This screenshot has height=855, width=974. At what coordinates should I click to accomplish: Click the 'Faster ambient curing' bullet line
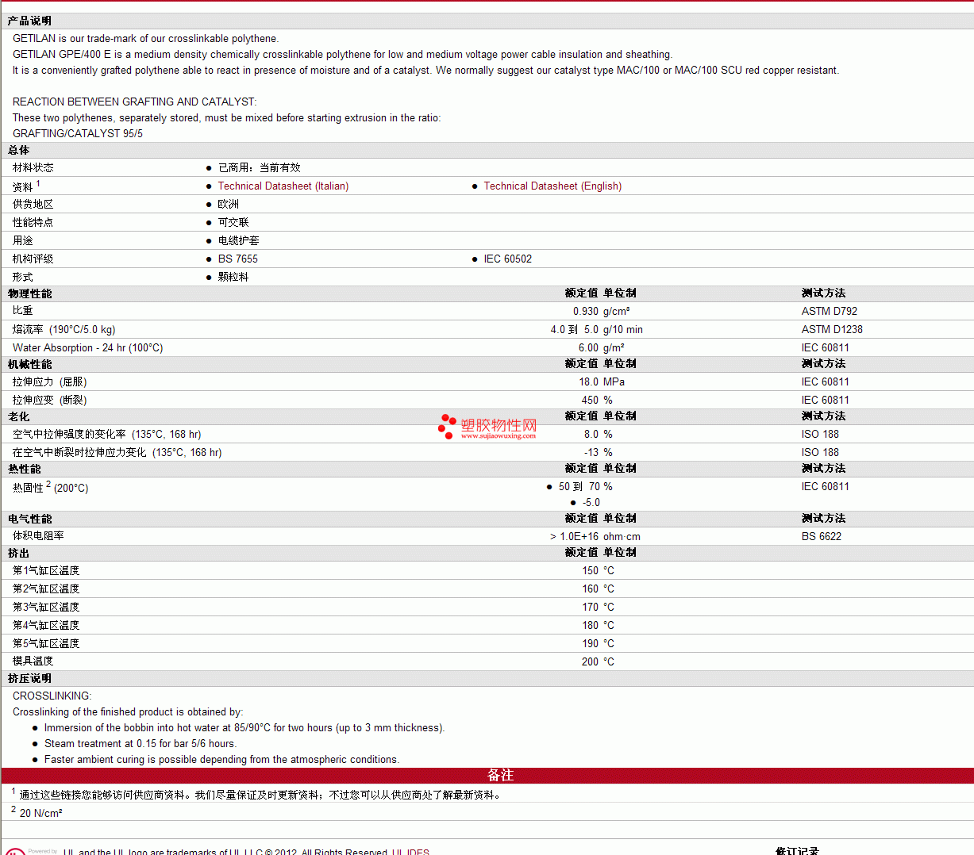point(221,760)
